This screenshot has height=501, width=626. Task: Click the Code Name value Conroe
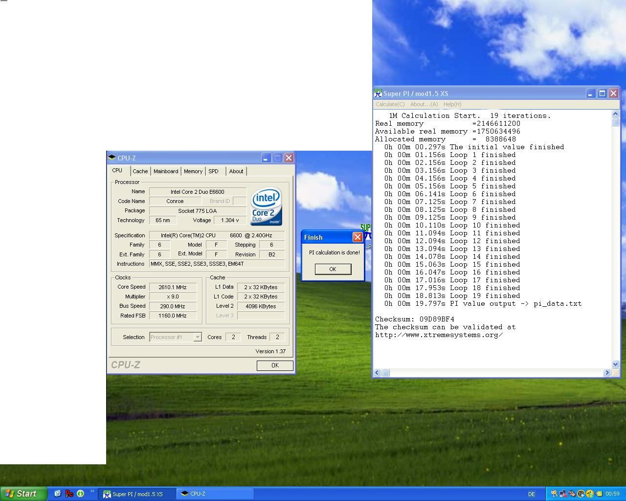click(x=175, y=201)
